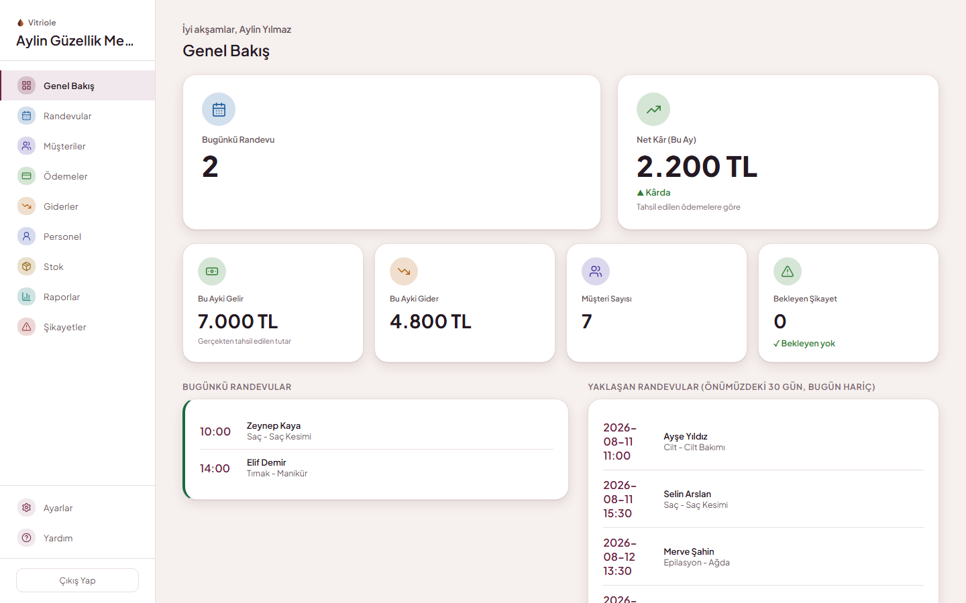The height and width of the screenshot is (603, 966).
Task: Click the Şikayetler warning icon in sidebar
Action: pos(26,327)
